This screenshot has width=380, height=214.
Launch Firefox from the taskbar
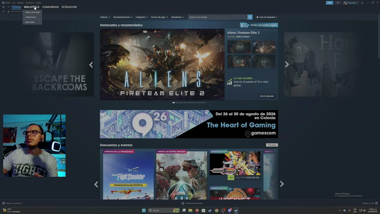pyautogui.click(x=197, y=210)
